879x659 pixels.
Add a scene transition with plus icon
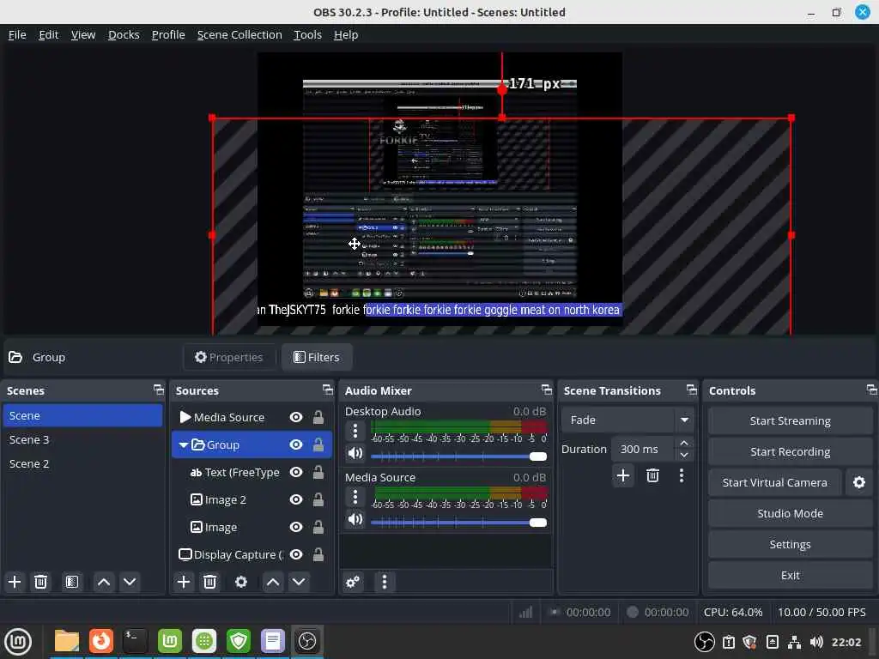[x=623, y=475]
